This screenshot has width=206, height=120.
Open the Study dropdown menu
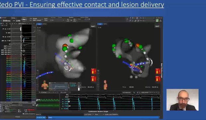coord(14,18)
